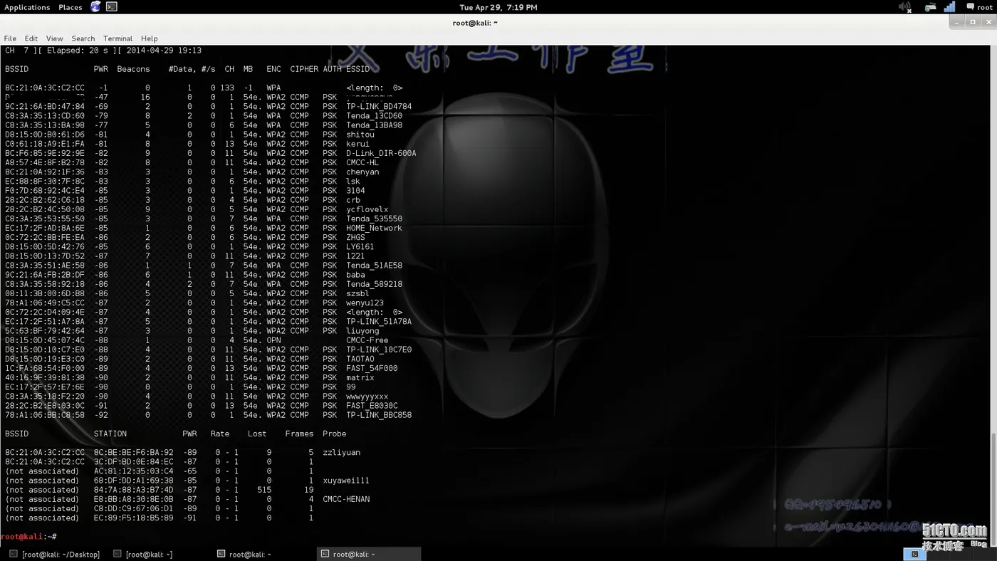The height and width of the screenshot is (561, 997).
Task: Click the probe name CMCC-HENAN
Action: click(346, 499)
